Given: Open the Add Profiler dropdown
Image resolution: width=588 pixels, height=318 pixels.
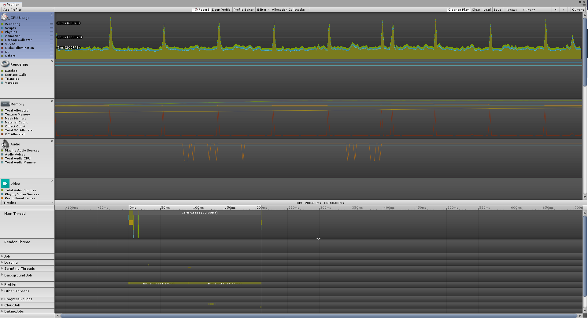Looking at the screenshot, I should coord(28,10).
